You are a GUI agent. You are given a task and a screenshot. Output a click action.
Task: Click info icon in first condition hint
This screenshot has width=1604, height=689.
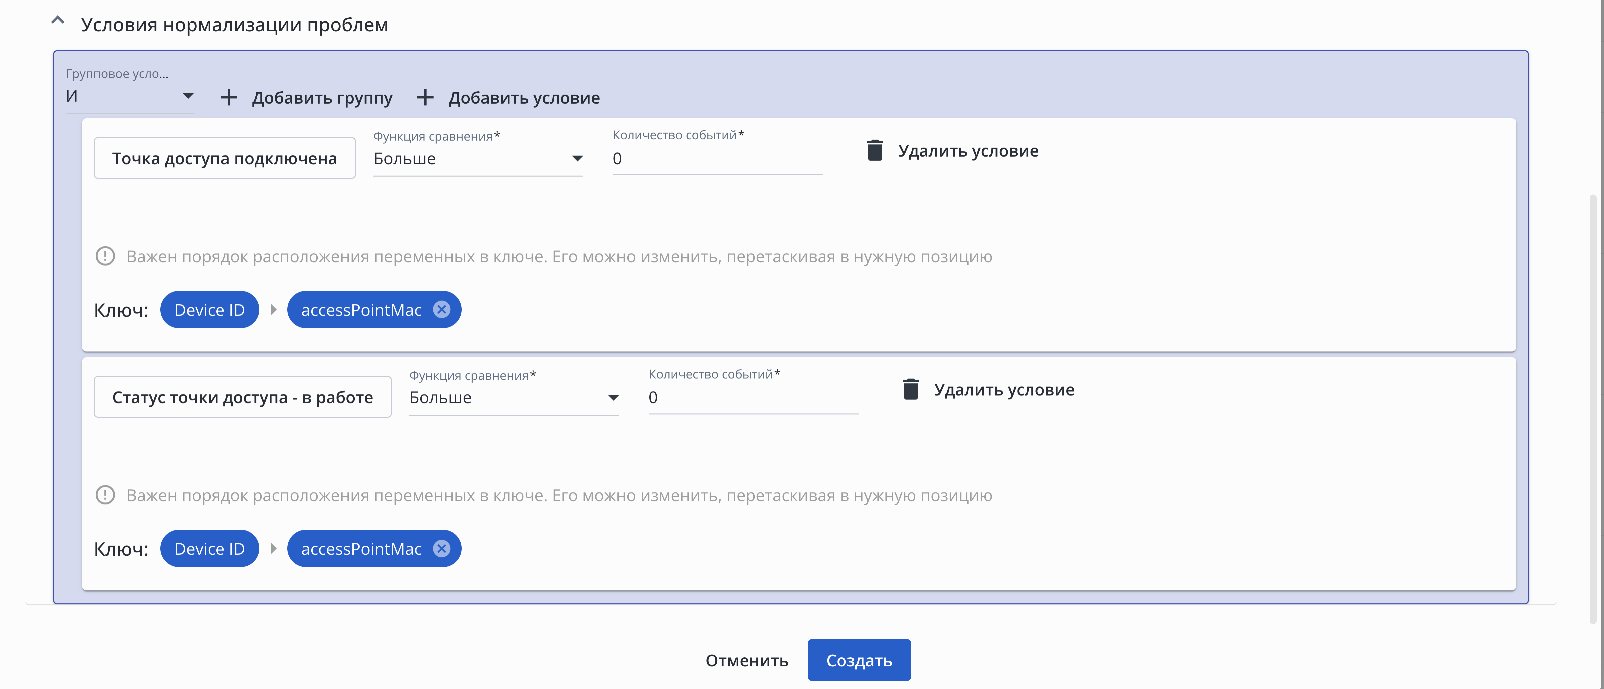[x=105, y=257]
